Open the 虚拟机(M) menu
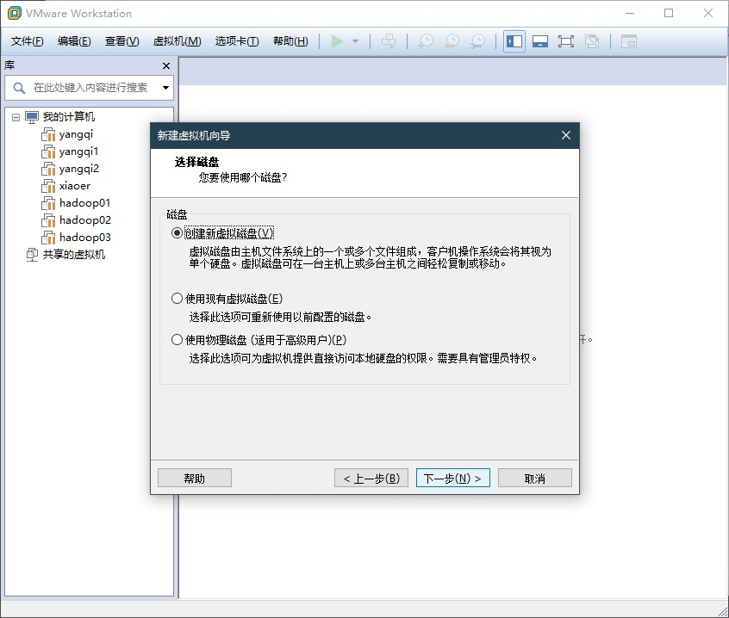 178,41
